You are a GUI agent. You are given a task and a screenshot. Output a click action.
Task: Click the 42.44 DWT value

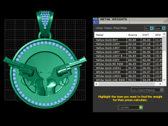(146, 60)
